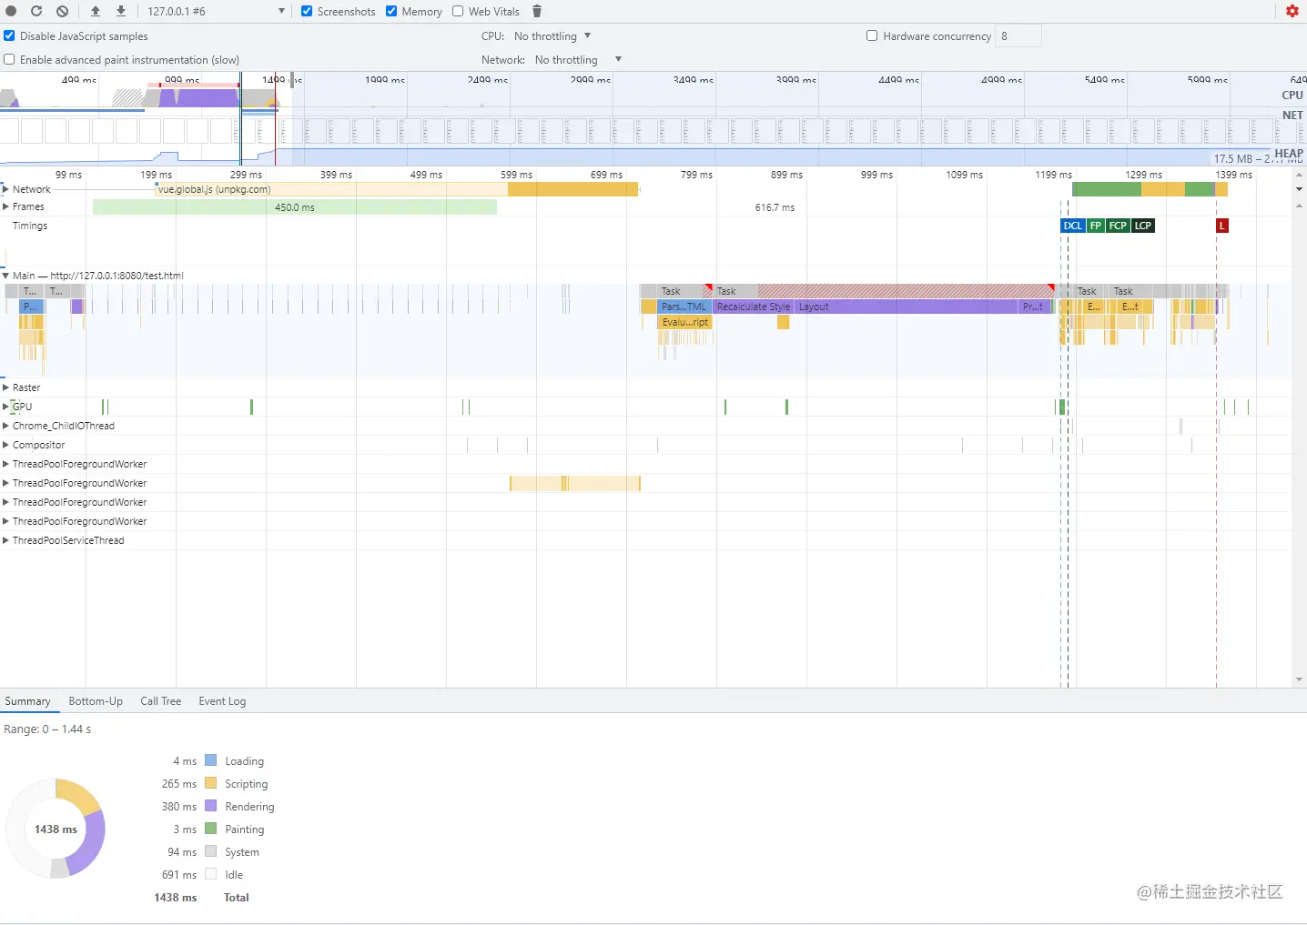The height and width of the screenshot is (925, 1307).
Task: Click the Range: 0 – 1.44 s text
Action: click(x=47, y=729)
